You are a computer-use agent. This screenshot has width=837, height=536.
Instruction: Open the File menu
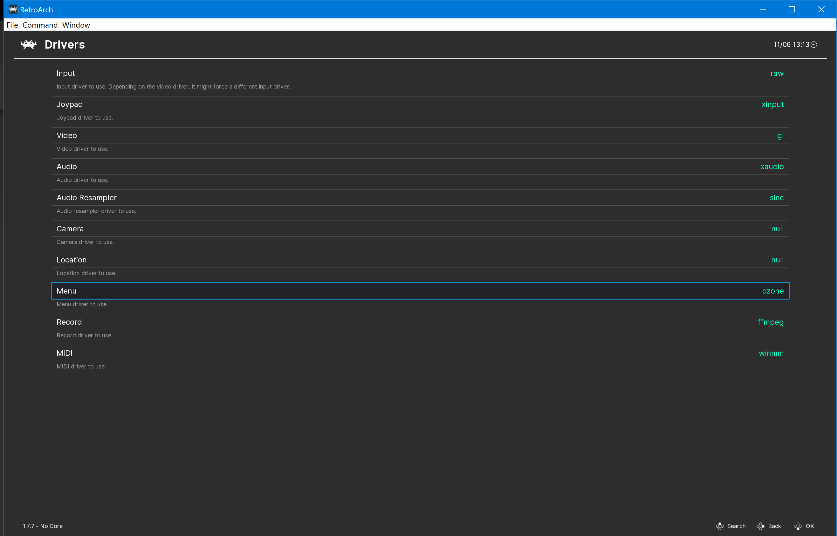[12, 25]
